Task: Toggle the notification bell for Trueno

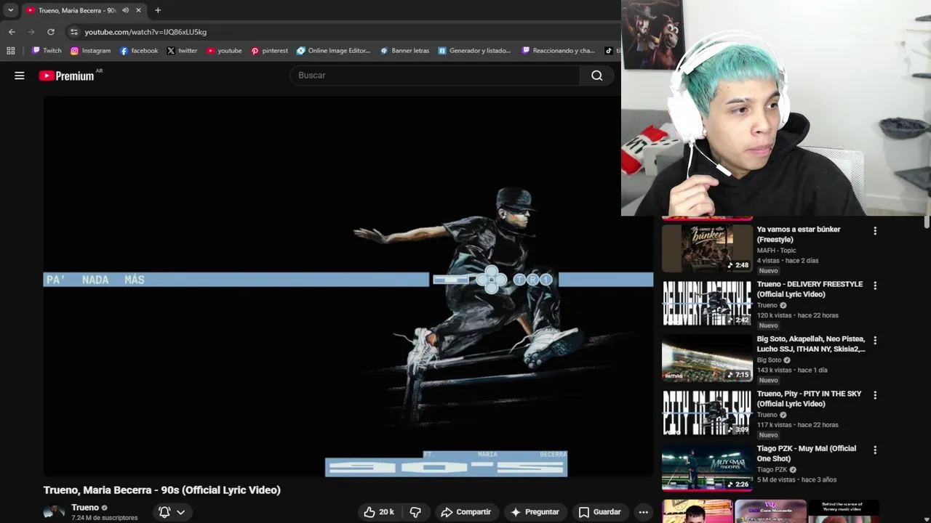Action: pos(164,512)
